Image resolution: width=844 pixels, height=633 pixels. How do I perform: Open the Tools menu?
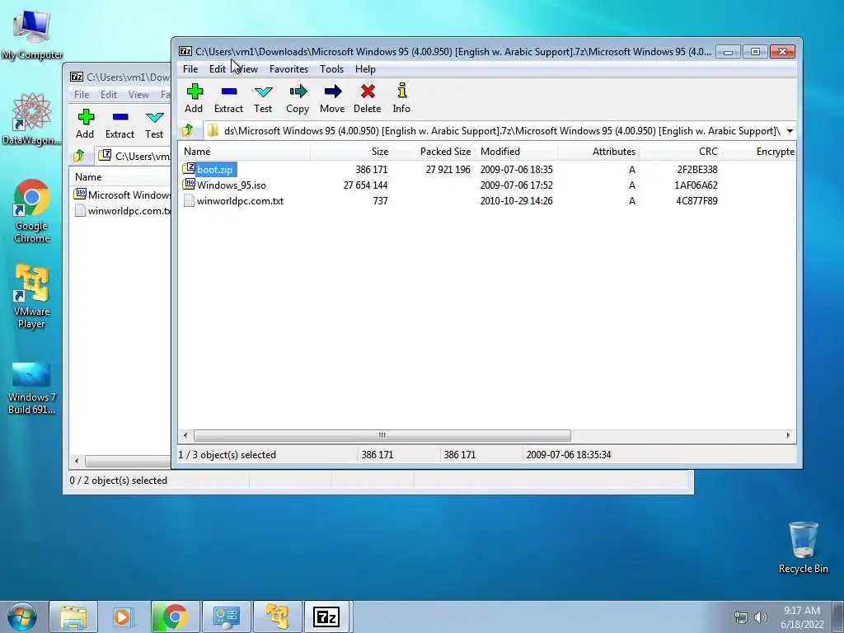(x=331, y=69)
